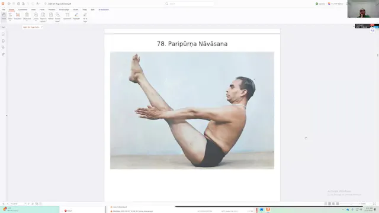Go to the first page arrow
Image resolution: width=379 pixels, height=213 pixels.
click(4, 204)
